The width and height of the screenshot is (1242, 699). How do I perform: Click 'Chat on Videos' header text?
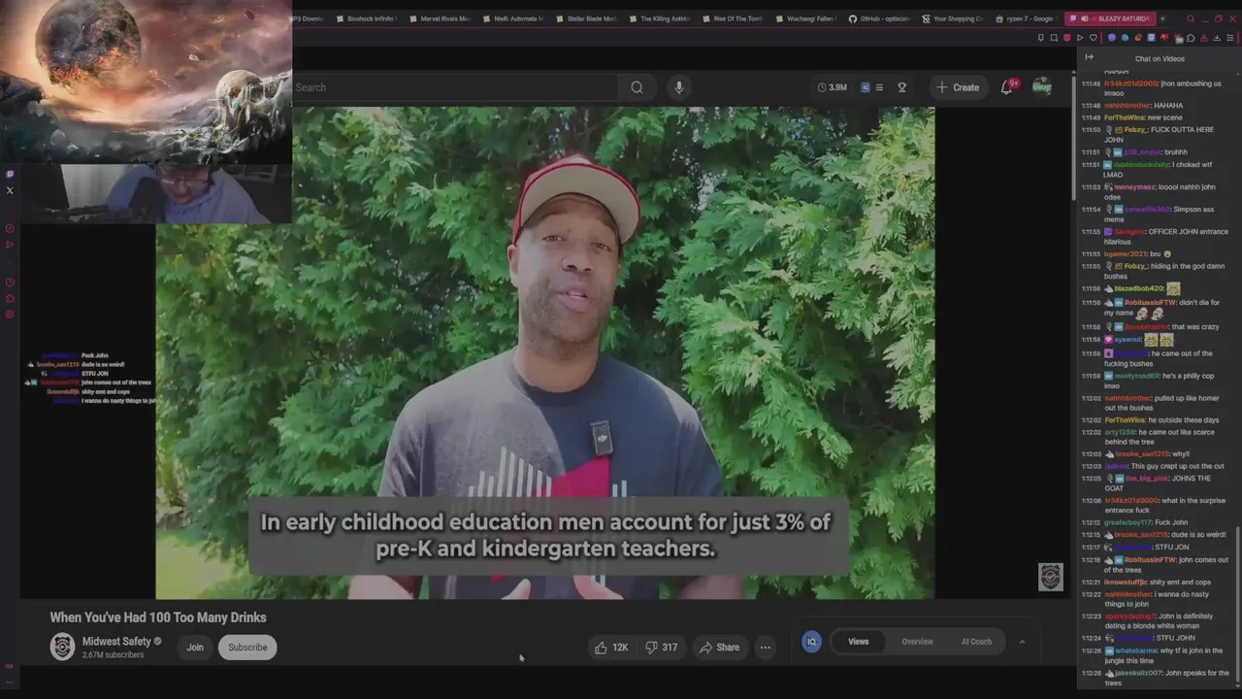(x=1160, y=58)
